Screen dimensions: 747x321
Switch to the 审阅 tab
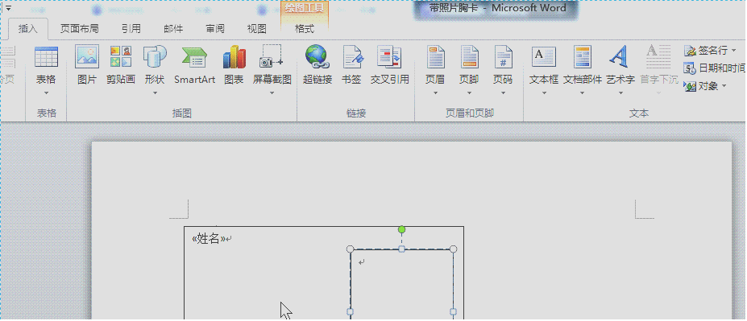pyautogui.click(x=215, y=29)
